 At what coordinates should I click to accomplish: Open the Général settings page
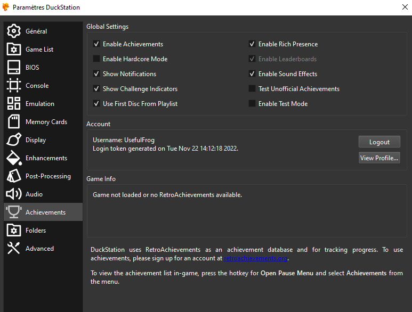click(x=43, y=31)
